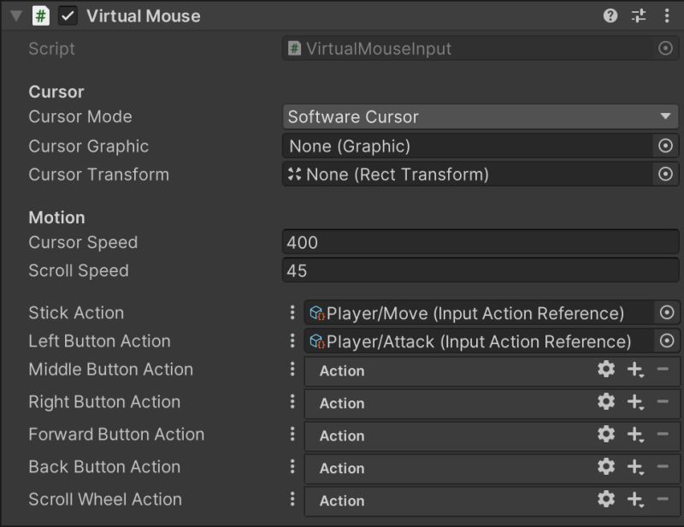Open the Virtual Mouse context menu
The height and width of the screenshot is (527, 684).
pos(667,15)
